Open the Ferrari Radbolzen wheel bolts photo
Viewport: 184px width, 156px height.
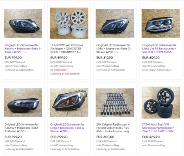115,103
